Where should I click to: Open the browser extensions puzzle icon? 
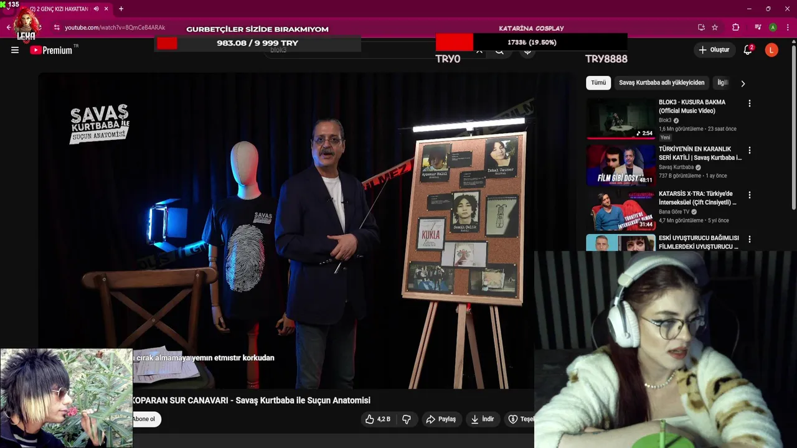click(x=735, y=27)
